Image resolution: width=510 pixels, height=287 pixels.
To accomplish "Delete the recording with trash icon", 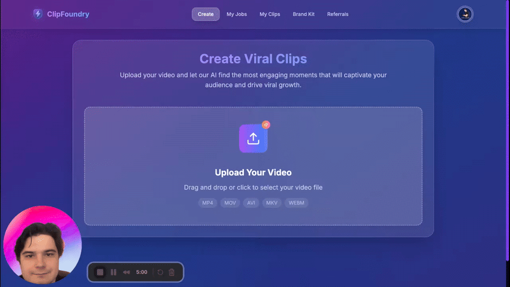I will click(171, 272).
